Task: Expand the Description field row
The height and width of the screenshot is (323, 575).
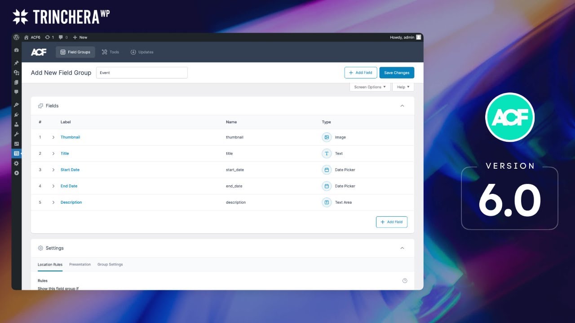Action: 53,202
